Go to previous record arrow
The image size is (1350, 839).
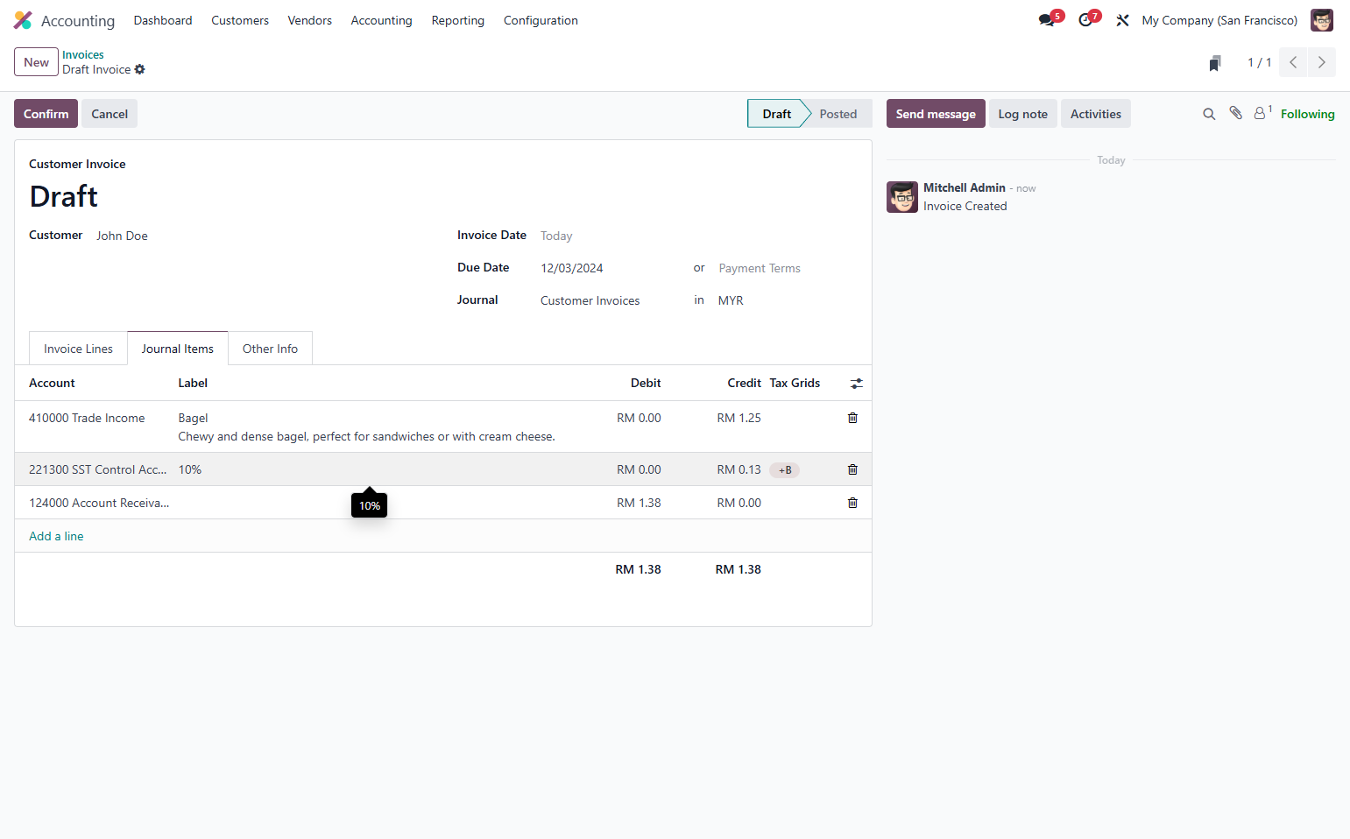pos(1293,62)
